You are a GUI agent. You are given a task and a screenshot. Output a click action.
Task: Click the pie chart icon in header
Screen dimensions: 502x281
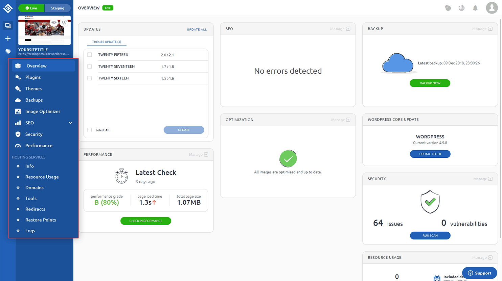point(448,8)
